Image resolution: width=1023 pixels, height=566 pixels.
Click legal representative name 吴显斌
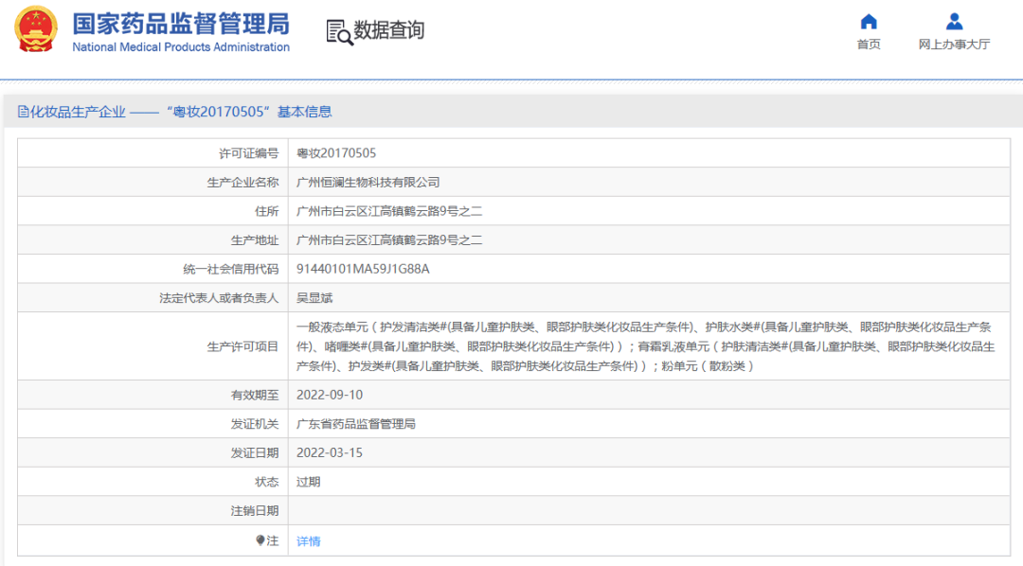click(x=314, y=298)
